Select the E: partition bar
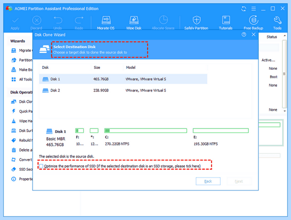Image resolution: width=291 pixels, height=220 pixels. tap(221, 130)
